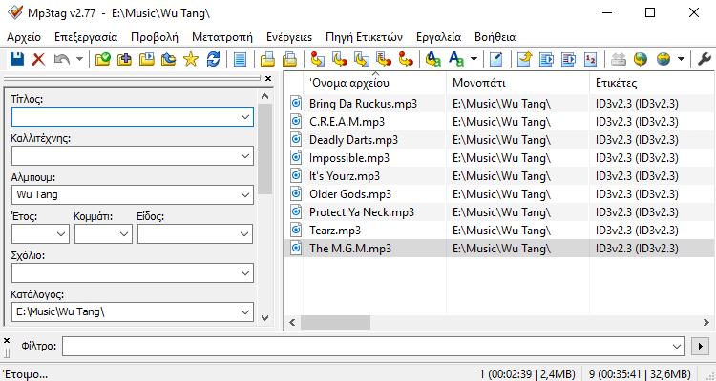
Task: Expand the Φίλτρο dropdown arrow
Action: coord(677,347)
